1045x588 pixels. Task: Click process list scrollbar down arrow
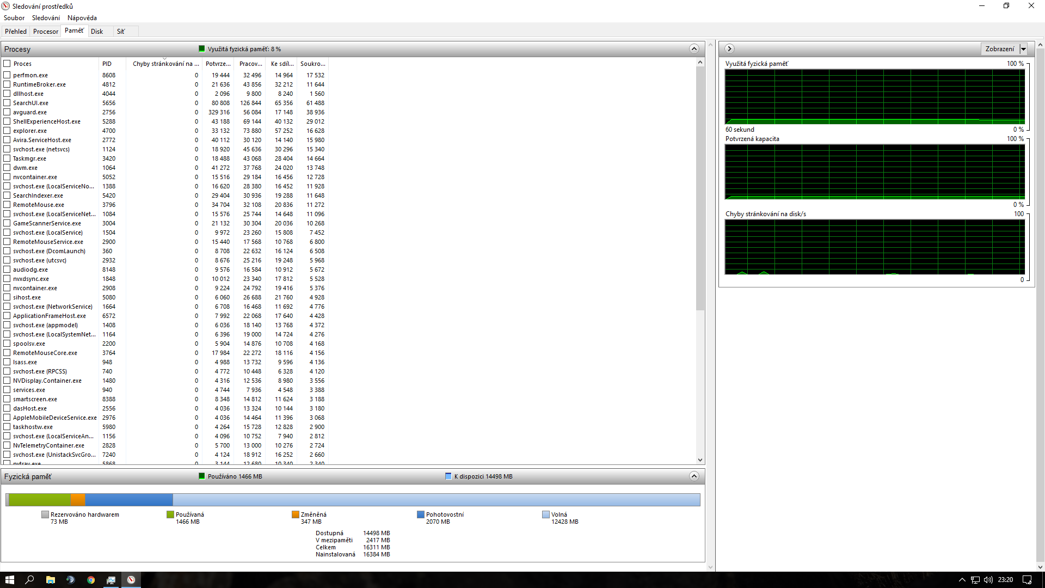700,460
